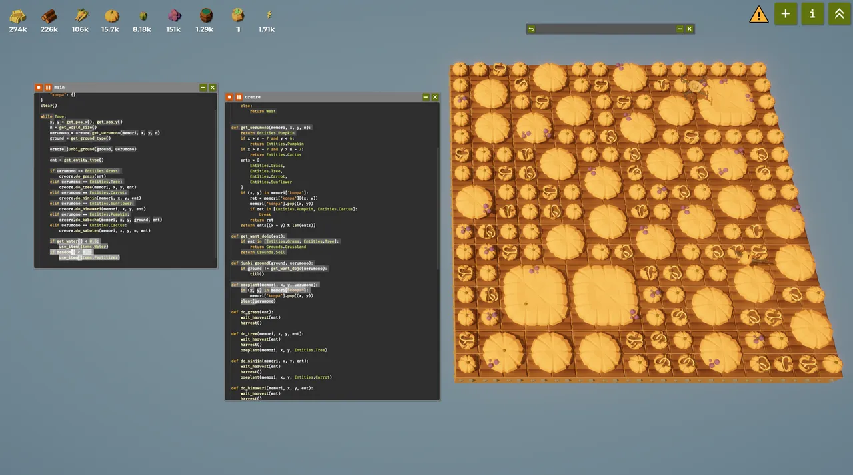Open the yellow warning triangle
This screenshot has width=853, height=475.
[x=758, y=15]
